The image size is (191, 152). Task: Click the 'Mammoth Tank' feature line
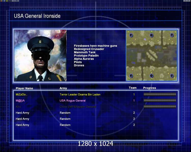click(85, 52)
